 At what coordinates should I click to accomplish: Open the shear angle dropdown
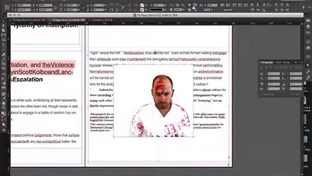(x=105, y=10)
